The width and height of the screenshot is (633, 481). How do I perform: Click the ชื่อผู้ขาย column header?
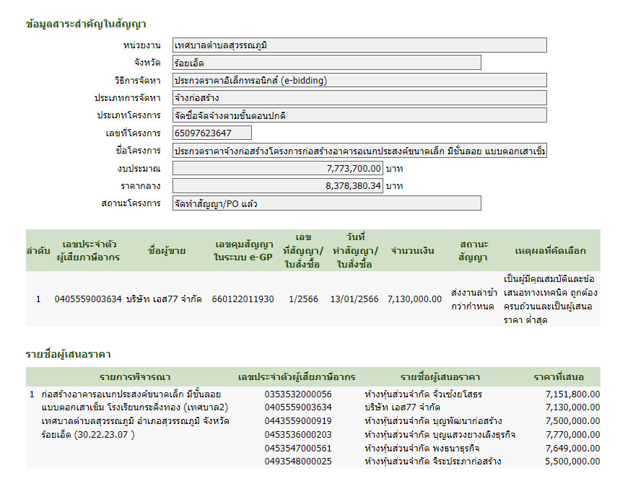tap(166, 250)
